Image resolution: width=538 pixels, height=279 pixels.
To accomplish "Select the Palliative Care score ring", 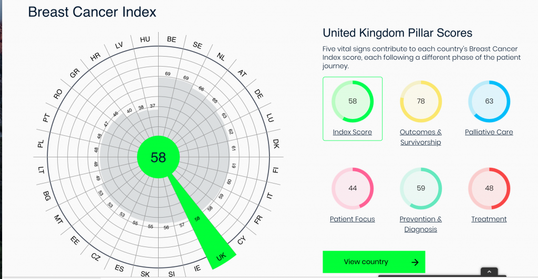I will tap(489, 101).
